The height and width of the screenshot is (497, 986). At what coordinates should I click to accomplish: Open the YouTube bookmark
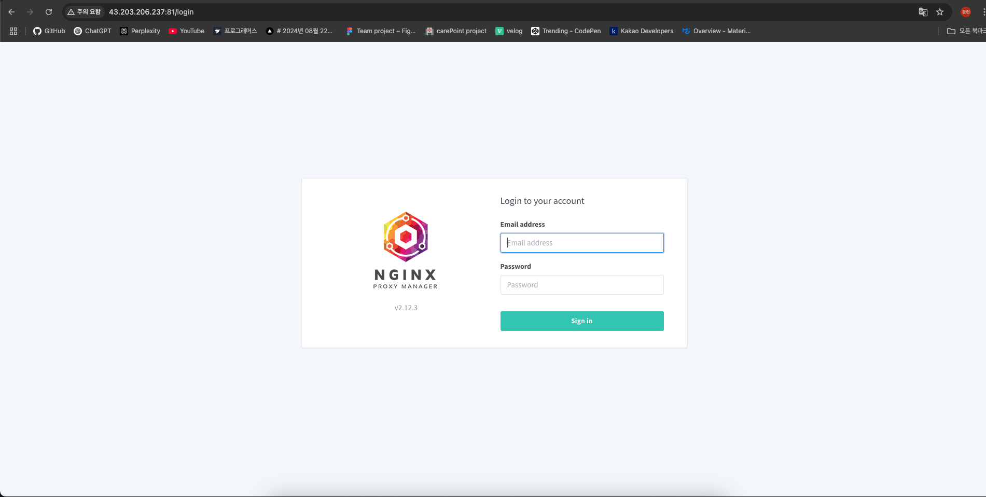[186, 31]
